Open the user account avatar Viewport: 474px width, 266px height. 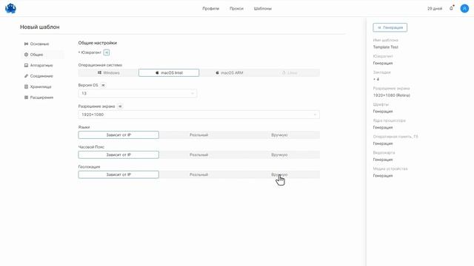click(x=464, y=8)
